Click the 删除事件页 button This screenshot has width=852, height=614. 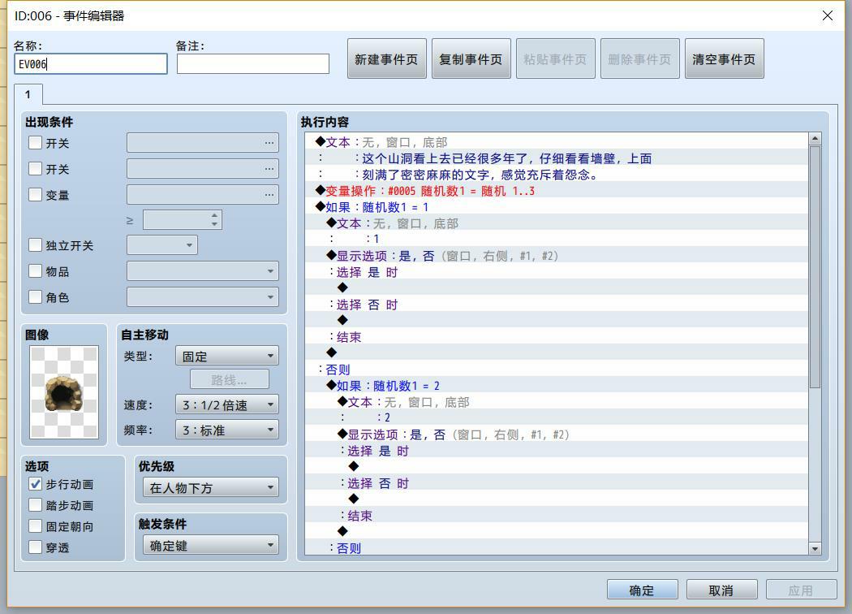(640, 58)
